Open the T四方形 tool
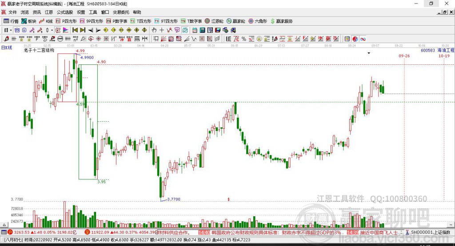This screenshot has width=455, height=246. click(141, 21)
